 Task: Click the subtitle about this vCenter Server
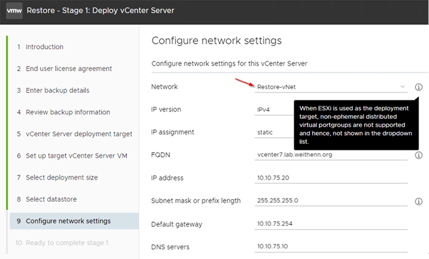[229, 63]
